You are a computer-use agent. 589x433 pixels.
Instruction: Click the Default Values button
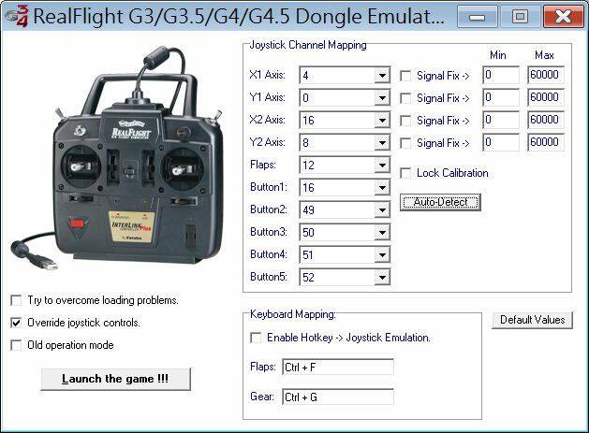[x=532, y=320]
